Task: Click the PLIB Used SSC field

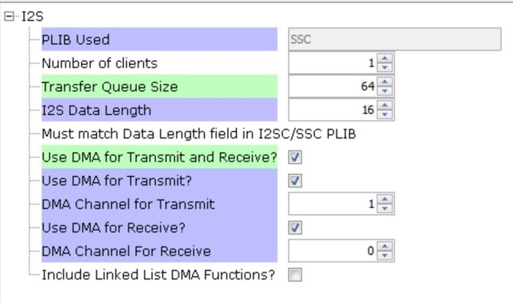Action: (394, 39)
